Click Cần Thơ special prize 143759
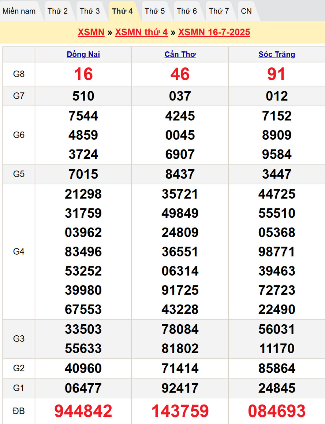The image size is (325, 424). click(x=180, y=411)
